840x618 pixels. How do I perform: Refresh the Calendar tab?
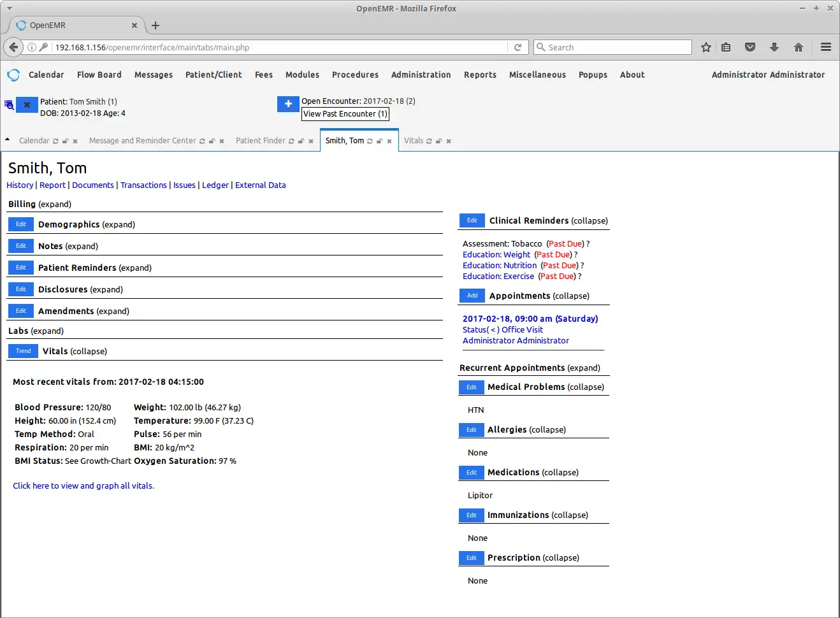tap(56, 141)
